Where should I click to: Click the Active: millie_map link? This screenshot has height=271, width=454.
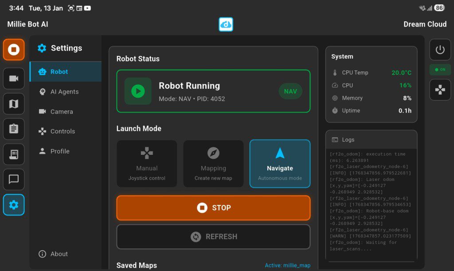287,265
